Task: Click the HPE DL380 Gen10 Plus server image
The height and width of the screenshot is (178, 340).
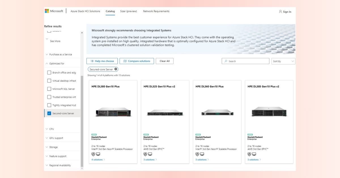Action: coord(113,112)
